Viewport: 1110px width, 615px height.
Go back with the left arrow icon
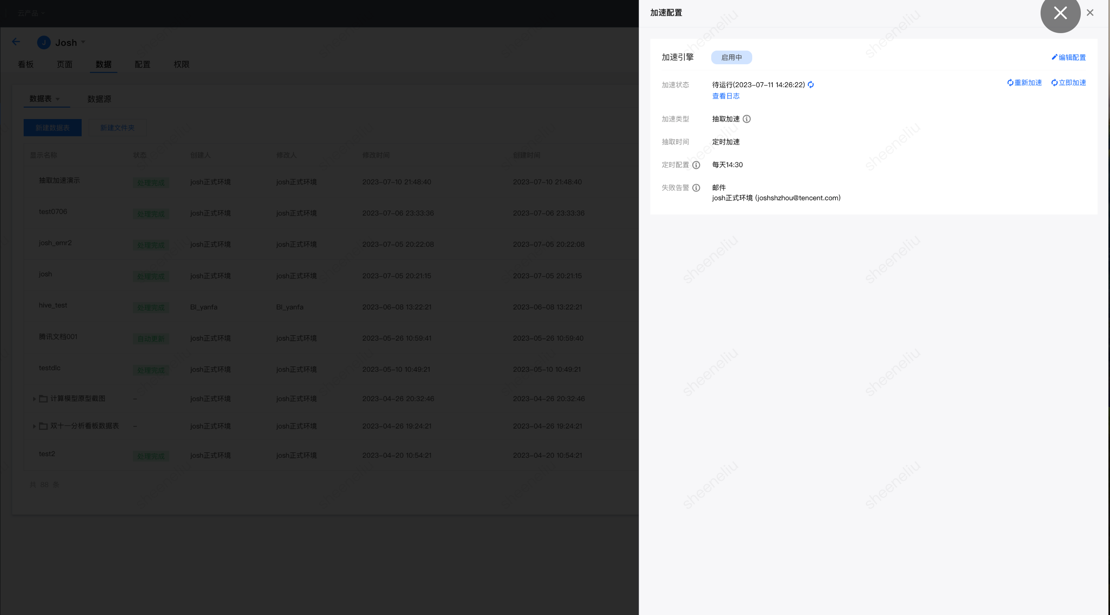16,42
